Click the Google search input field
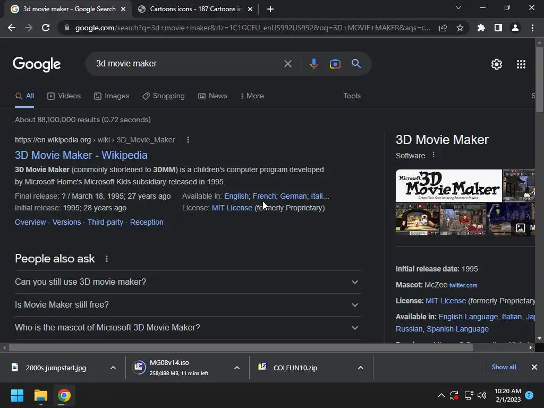 tap(188, 64)
